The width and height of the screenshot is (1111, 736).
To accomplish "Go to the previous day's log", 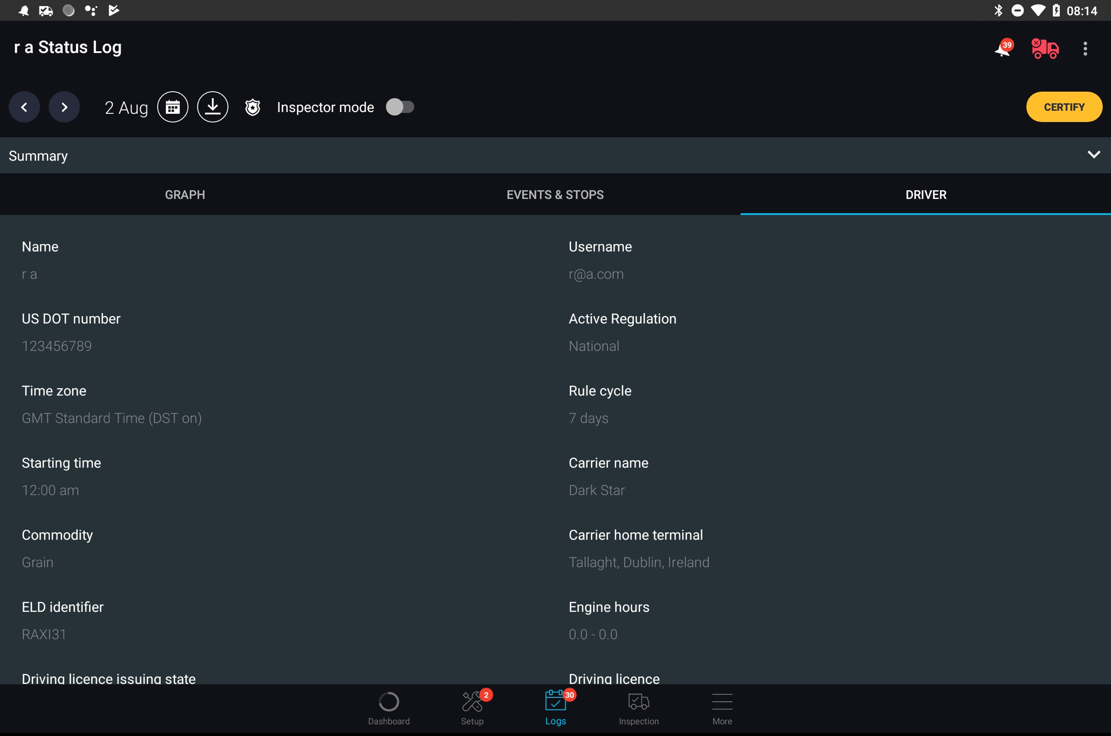I will (24, 106).
